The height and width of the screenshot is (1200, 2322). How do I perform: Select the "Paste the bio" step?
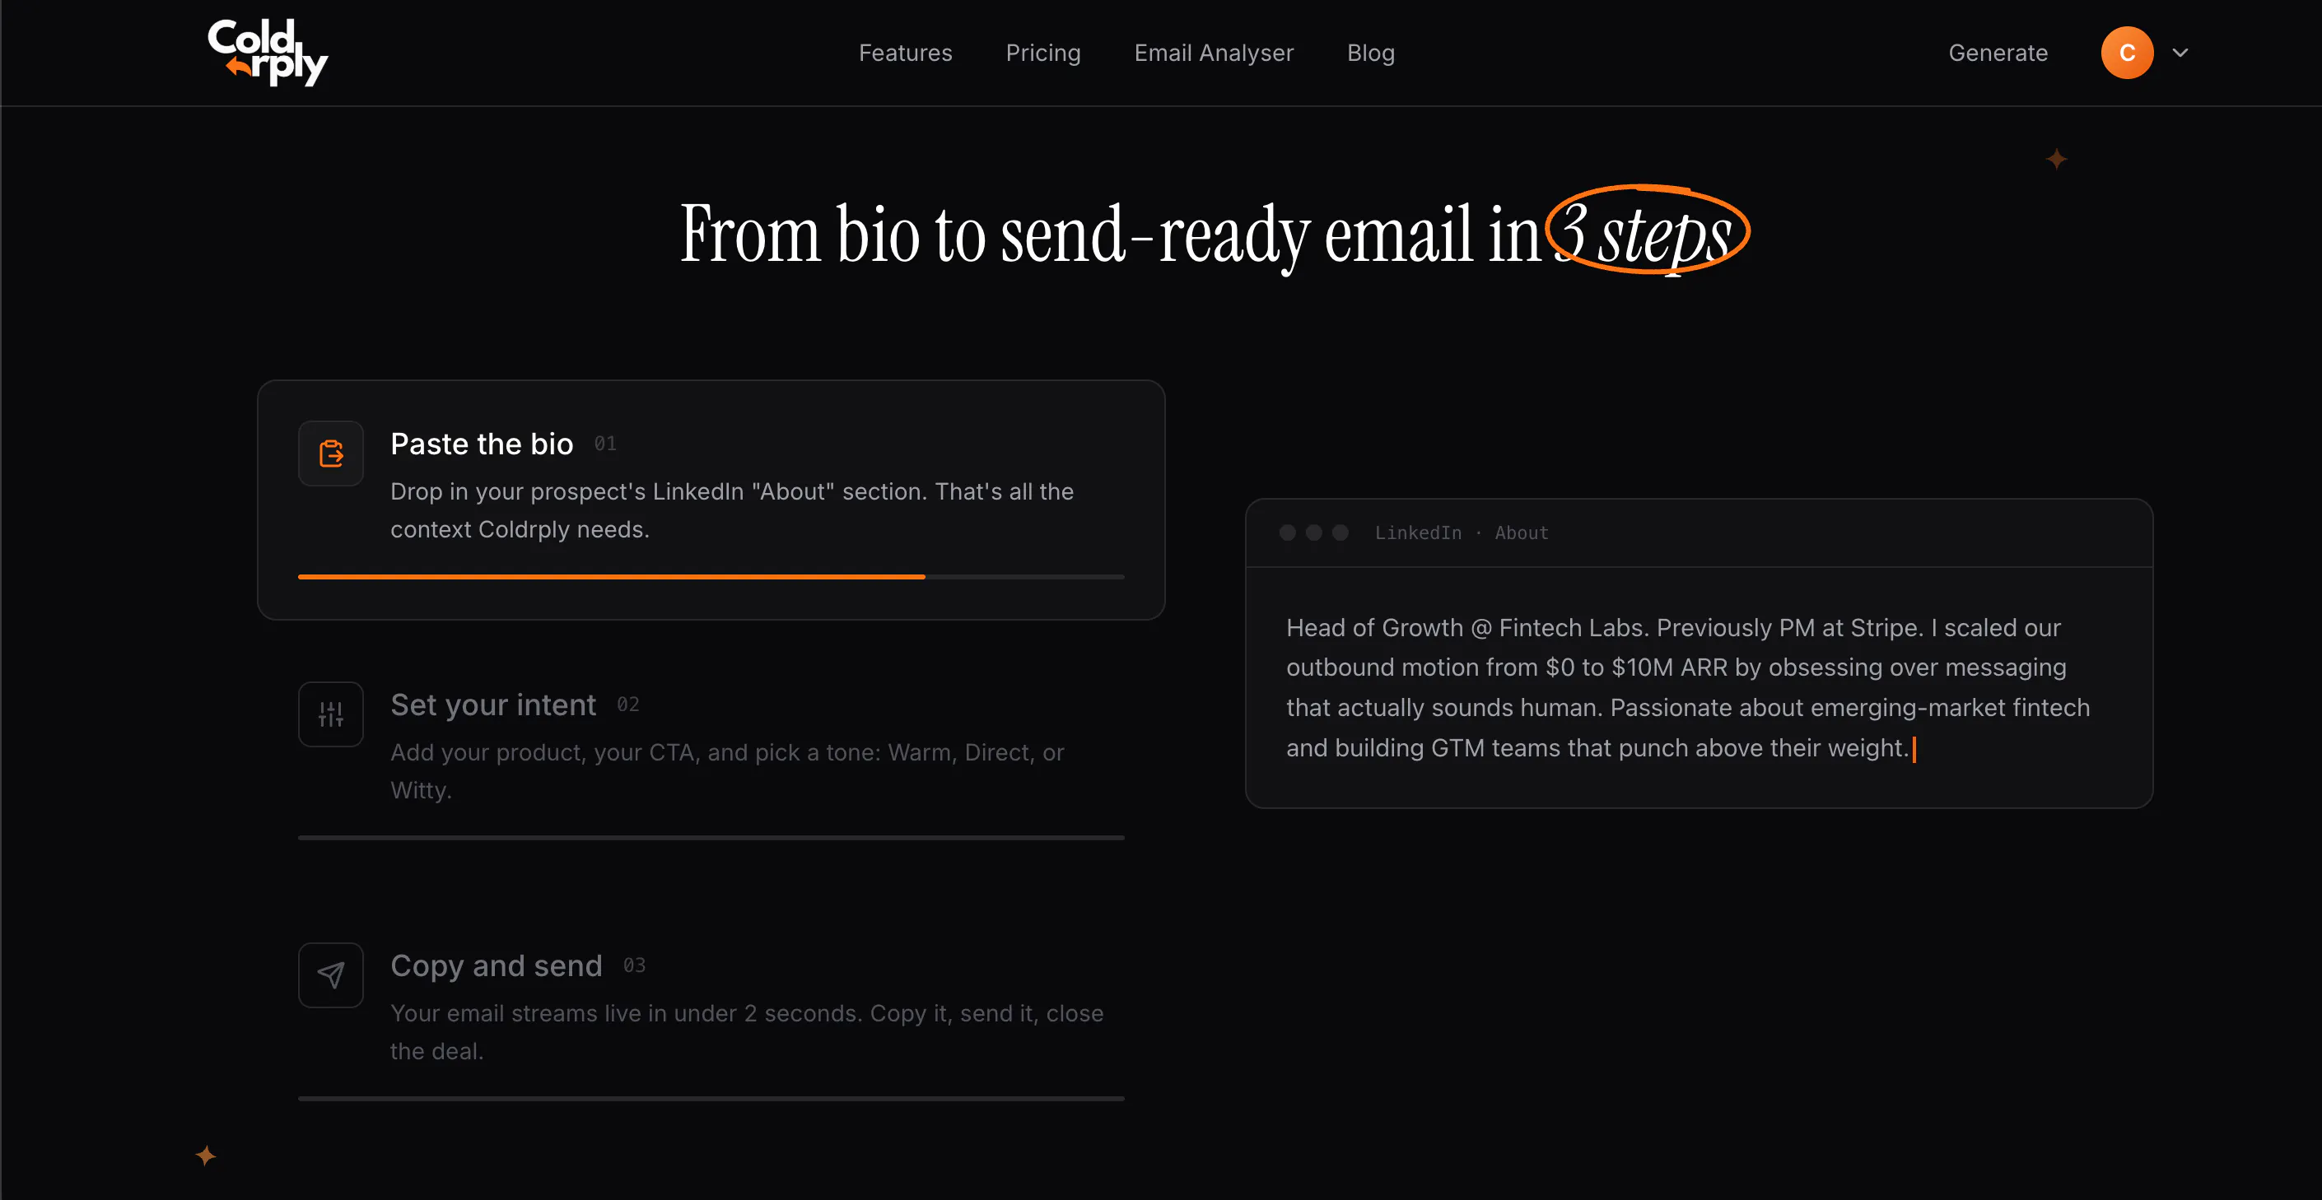(x=711, y=500)
